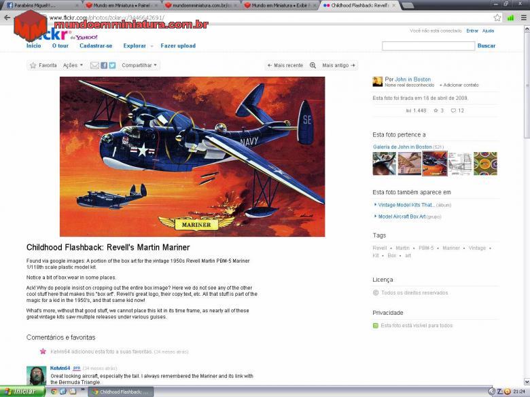Open the Adicionar contato link

pos(459,86)
